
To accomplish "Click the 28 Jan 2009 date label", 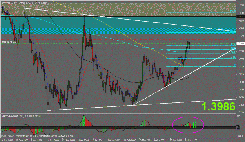I will pyautogui.click(x=114, y=140).
